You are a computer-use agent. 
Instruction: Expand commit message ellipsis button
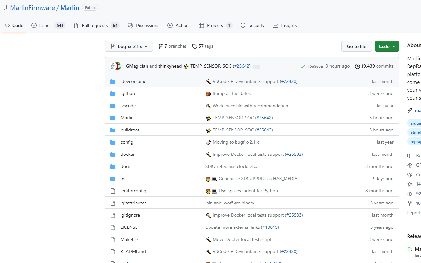click(257, 66)
